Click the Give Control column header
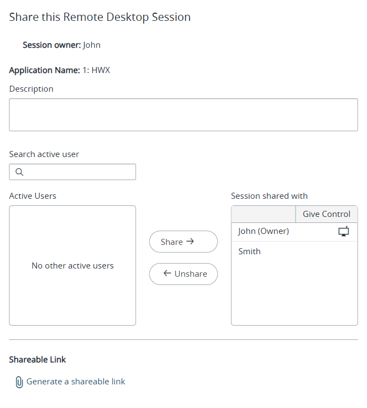The width and height of the screenshot is (367, 408). (x=326, y=214)
